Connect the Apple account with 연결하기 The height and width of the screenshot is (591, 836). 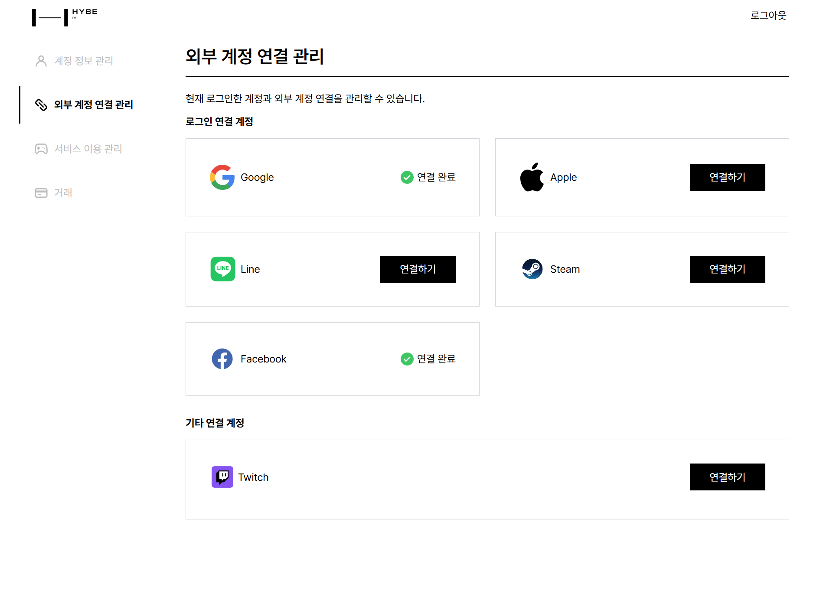point(727,177)
